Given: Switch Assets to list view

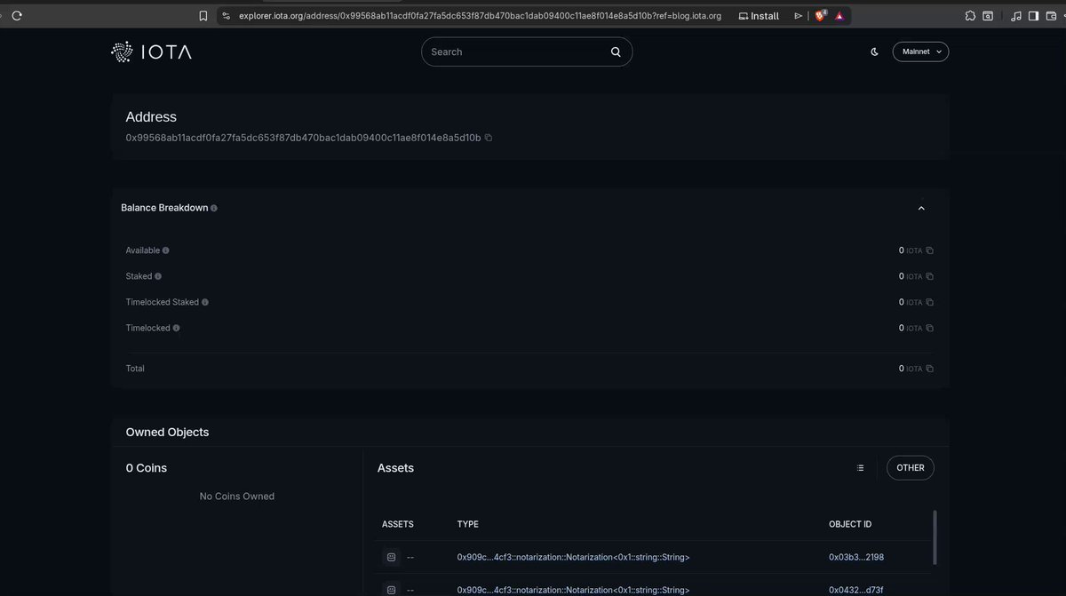Looking at the screenshot, I should (x=860, y=468).
